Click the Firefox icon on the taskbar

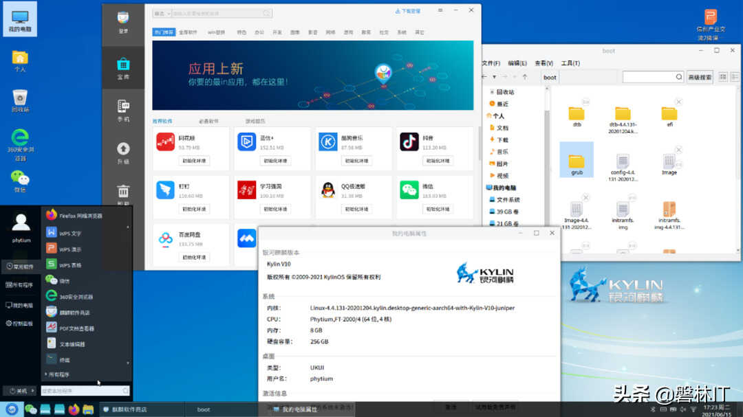coord(74,409)
